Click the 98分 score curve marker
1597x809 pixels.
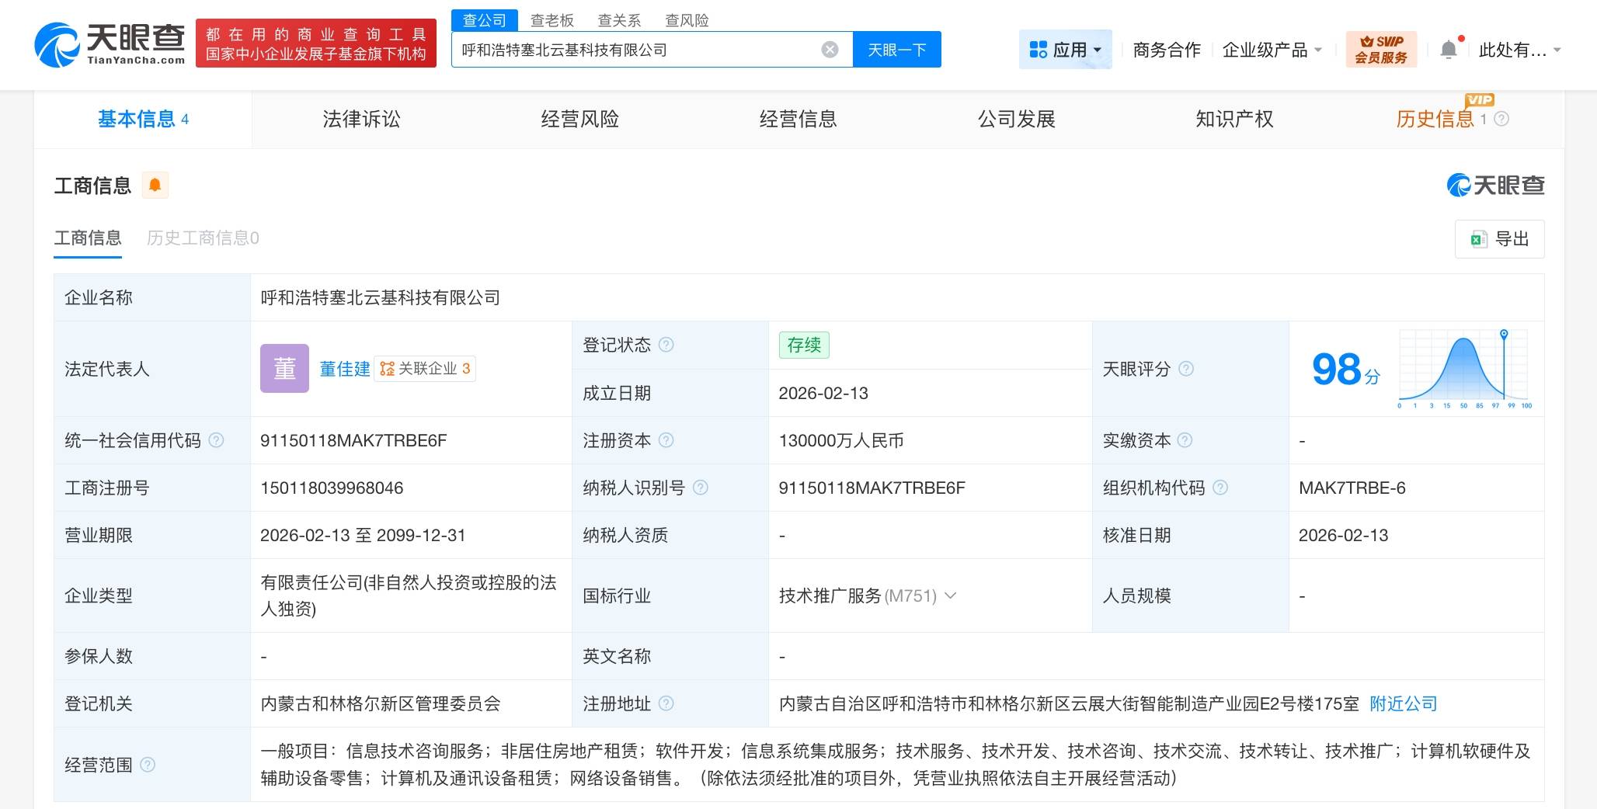tap(1505, 334)
